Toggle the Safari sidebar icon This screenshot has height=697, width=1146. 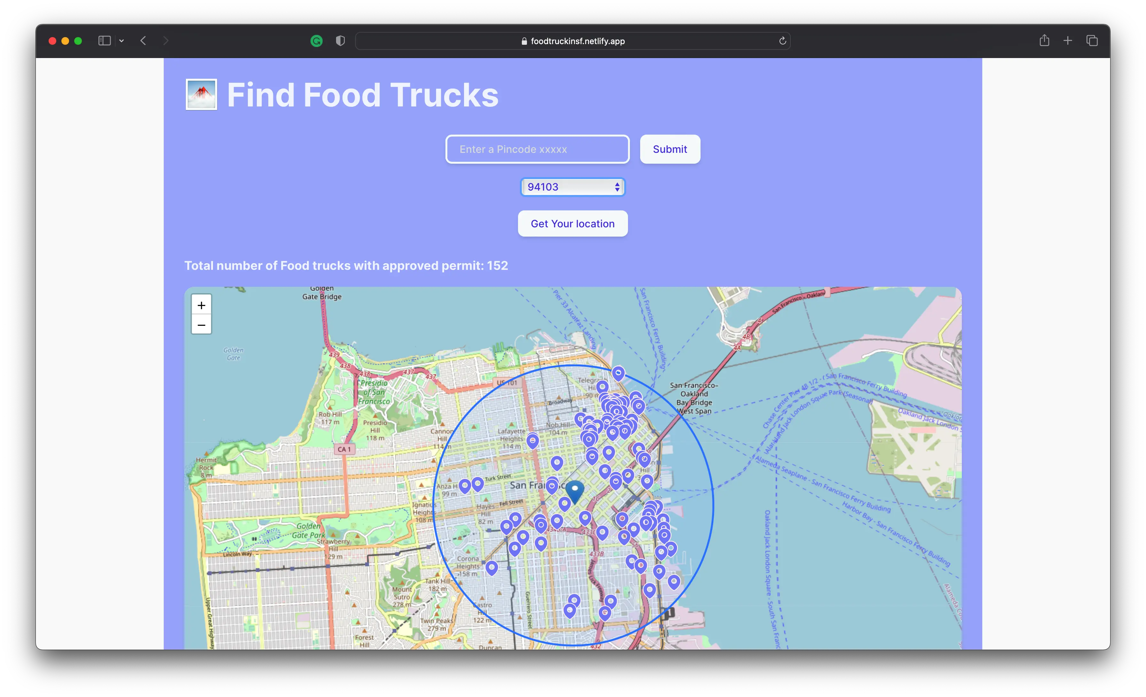click(x=104, y=41)
